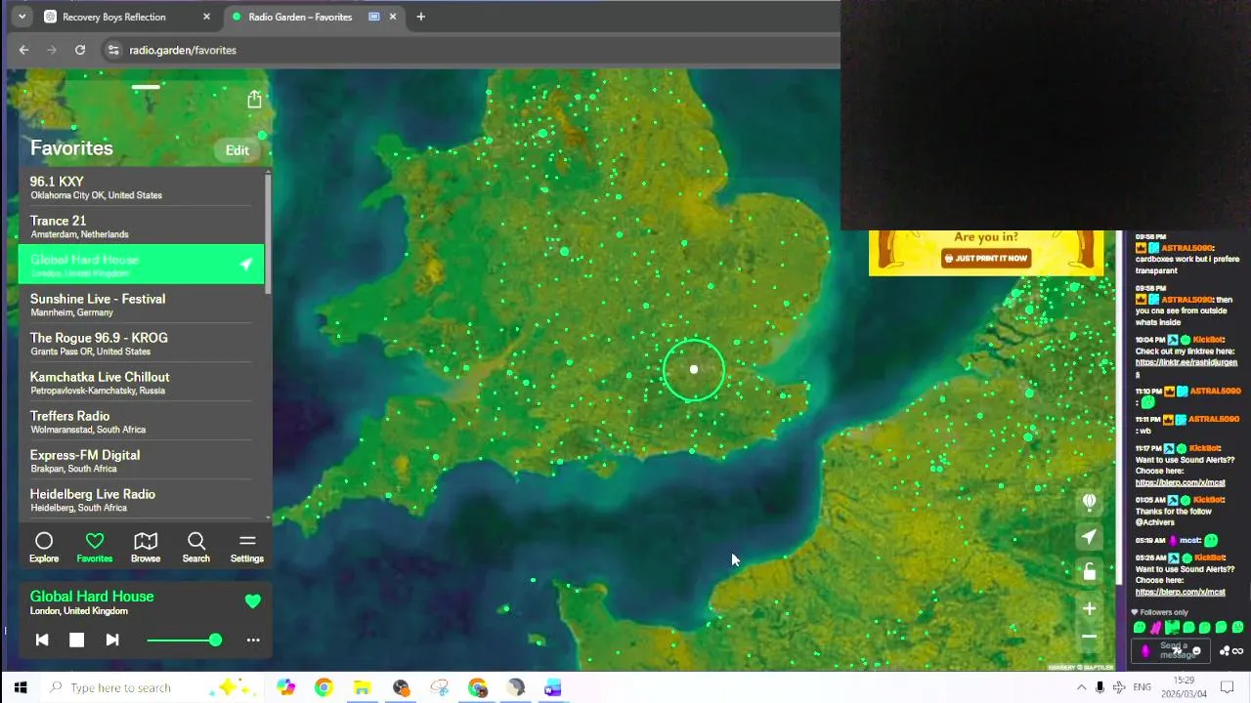This screenshot has height=703, width=1251.
Task: Switch to the Favorites tab
Action: point(95,547)
